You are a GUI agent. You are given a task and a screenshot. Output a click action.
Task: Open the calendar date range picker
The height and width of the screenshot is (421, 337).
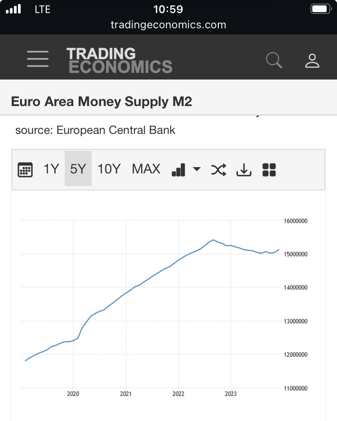(x=25, y=170)
